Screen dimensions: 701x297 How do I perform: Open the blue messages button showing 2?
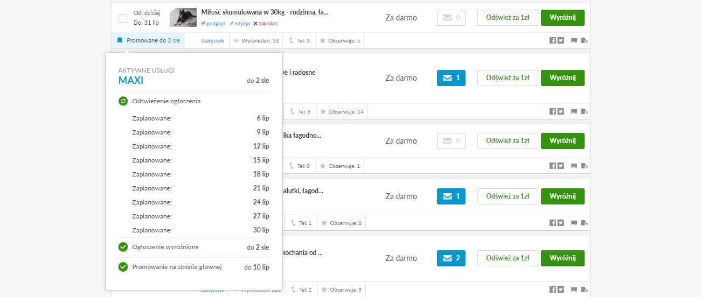tap(451, 258)
